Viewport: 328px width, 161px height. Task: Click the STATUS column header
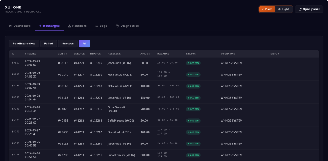(x=191, y=54)
